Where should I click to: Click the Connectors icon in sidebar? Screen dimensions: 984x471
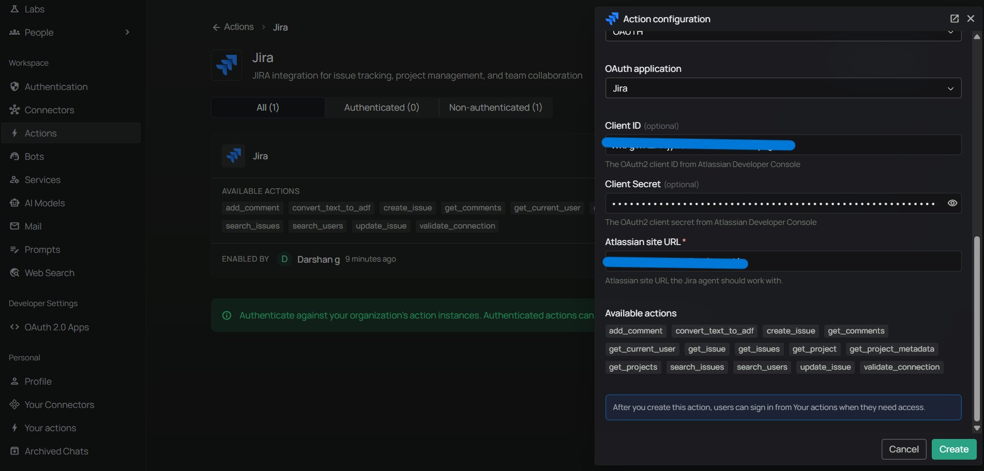(14, 110)
